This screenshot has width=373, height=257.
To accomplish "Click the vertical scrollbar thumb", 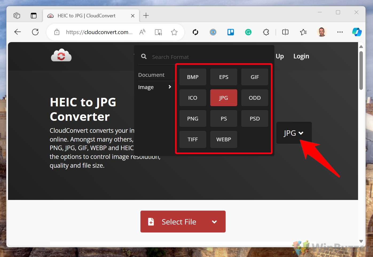I will (361, 70).
